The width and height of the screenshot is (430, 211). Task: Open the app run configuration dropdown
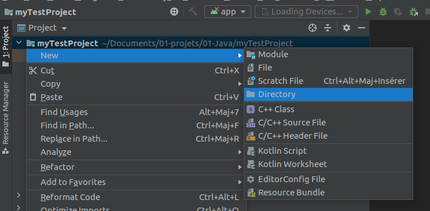[x=227, y=12]
